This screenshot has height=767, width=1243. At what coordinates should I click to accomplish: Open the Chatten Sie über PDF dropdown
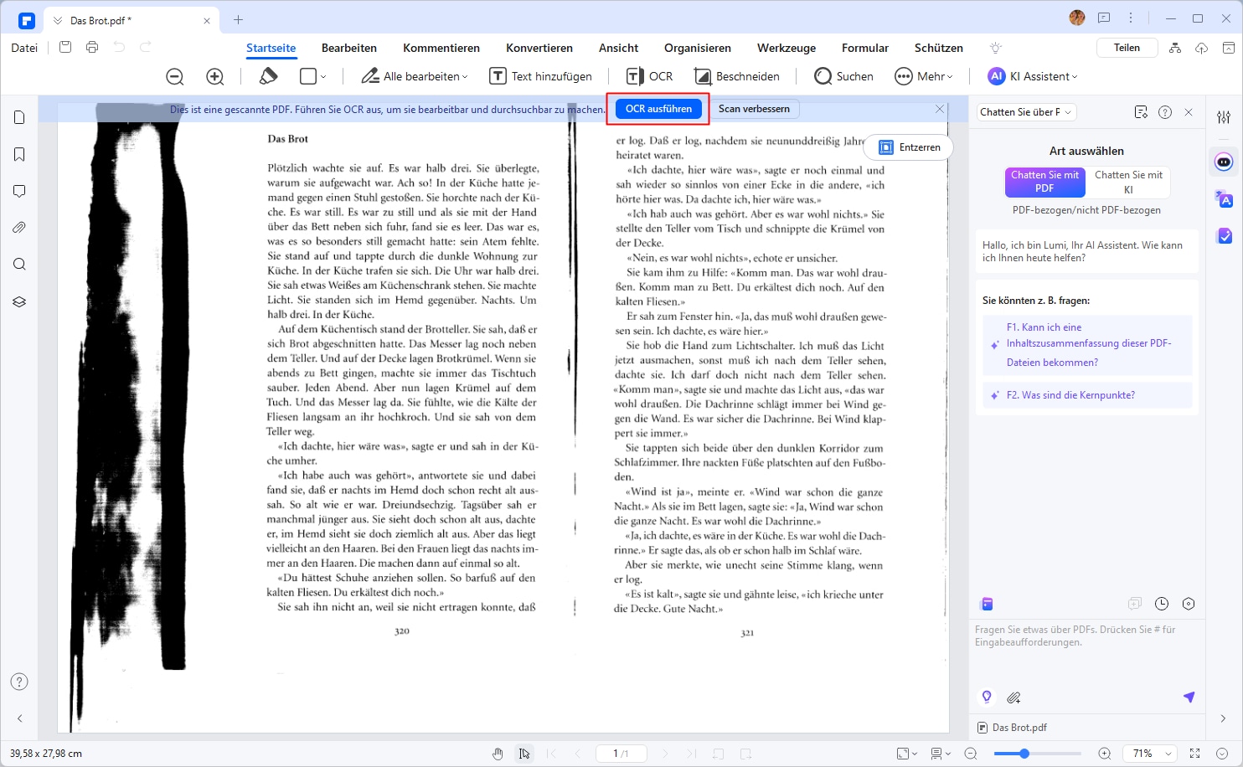pyautogui.click(x=1026, y=111)
